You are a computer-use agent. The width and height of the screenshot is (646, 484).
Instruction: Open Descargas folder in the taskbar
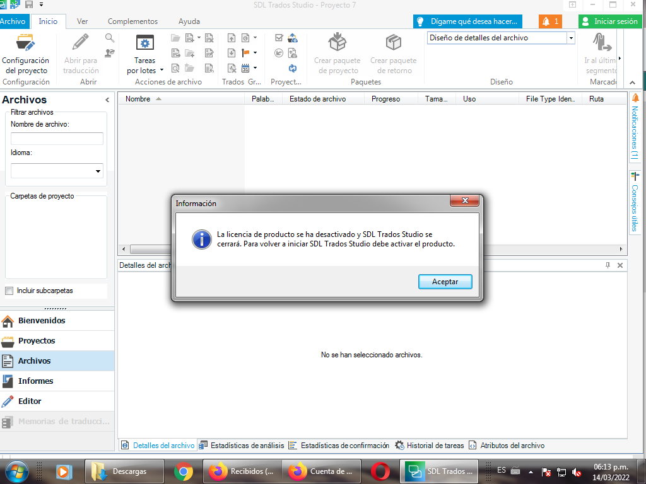coord(124,471)
